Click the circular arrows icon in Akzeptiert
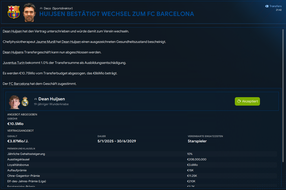 [239, 102]
